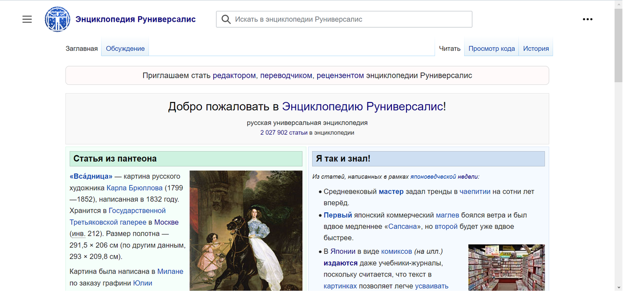
Task: Click the Runiversalis globe logo
Action: pyautogui.click(x=57, y=19)
